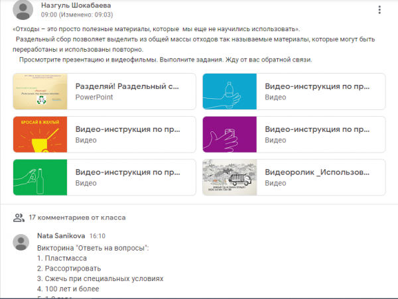Viewport: 398px width, 299px height.
Task: Open 'Видеоролик _Использов...' video title
Action: [317, 172]
